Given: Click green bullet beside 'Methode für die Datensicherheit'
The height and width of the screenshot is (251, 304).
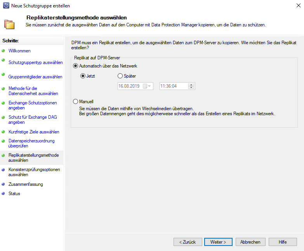Looking at the screenshot, I should pyautogui.click(x=3, y=89).
